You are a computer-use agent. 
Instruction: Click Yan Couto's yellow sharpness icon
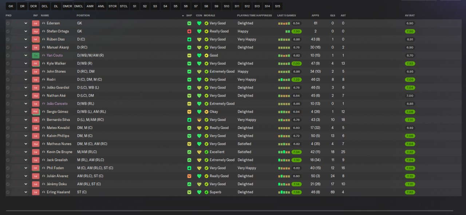coord(189,56)
